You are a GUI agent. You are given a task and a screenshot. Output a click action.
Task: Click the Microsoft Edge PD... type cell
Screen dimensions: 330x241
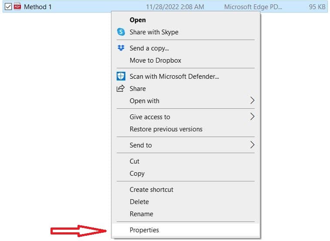pyautogui.click(x=253, y=7)
